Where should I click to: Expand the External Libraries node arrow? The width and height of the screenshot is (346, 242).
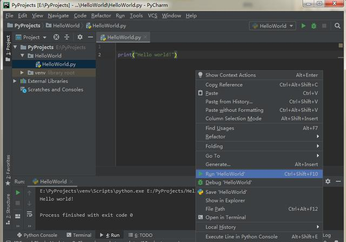click(15, 81)
